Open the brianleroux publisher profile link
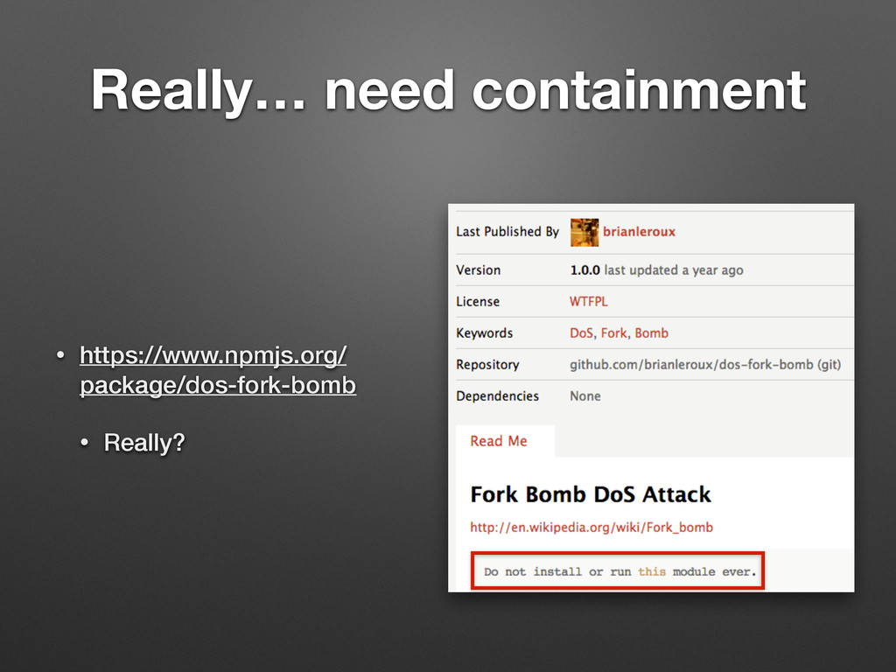The height and width of the screenshot is (672, 896). pos(639,231)
